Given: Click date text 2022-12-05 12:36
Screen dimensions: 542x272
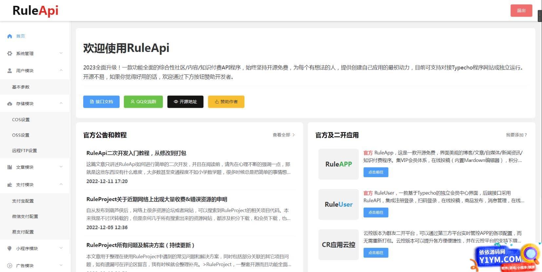Looking at the screenshot, I should (107, 227).
